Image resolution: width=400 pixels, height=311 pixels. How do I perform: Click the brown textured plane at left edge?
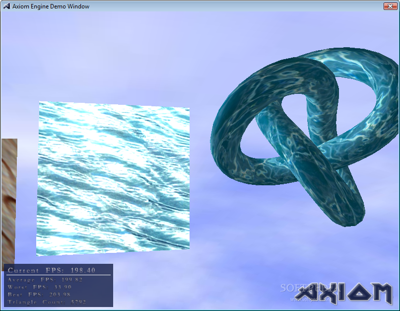tap(9, 202)
